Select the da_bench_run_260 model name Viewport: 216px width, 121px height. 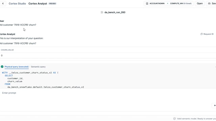[x=115, y=12]
